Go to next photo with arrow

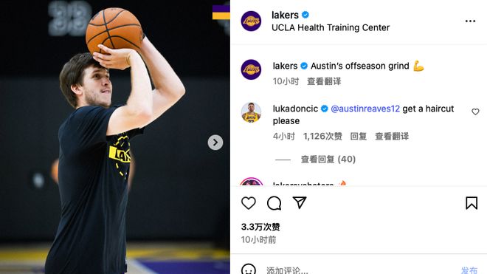[215, 143]
